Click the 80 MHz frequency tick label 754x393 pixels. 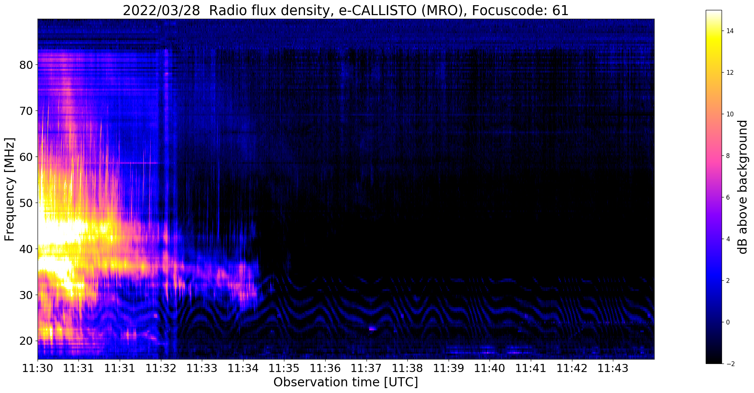tap(26, 65)
